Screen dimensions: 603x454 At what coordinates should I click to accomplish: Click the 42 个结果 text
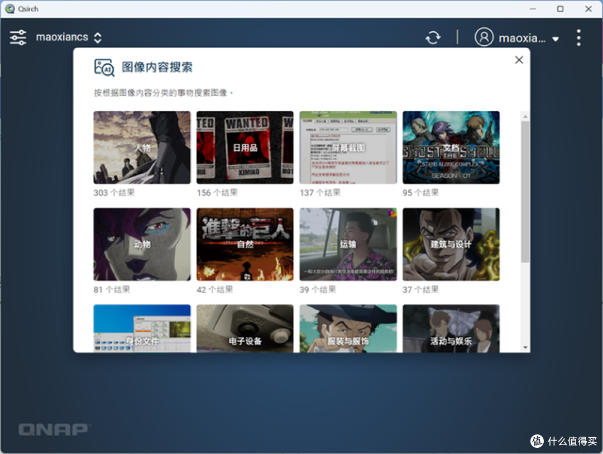(214, 290)
